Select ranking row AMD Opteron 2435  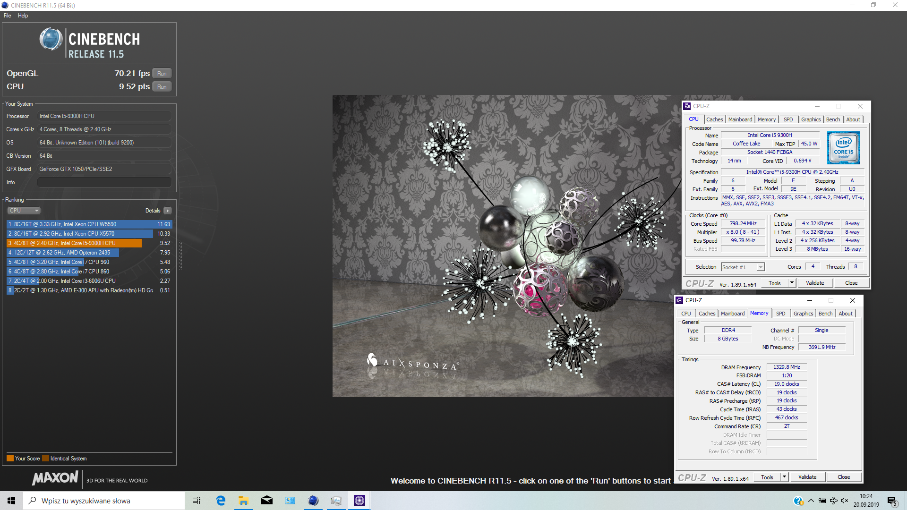pos(89,253)
